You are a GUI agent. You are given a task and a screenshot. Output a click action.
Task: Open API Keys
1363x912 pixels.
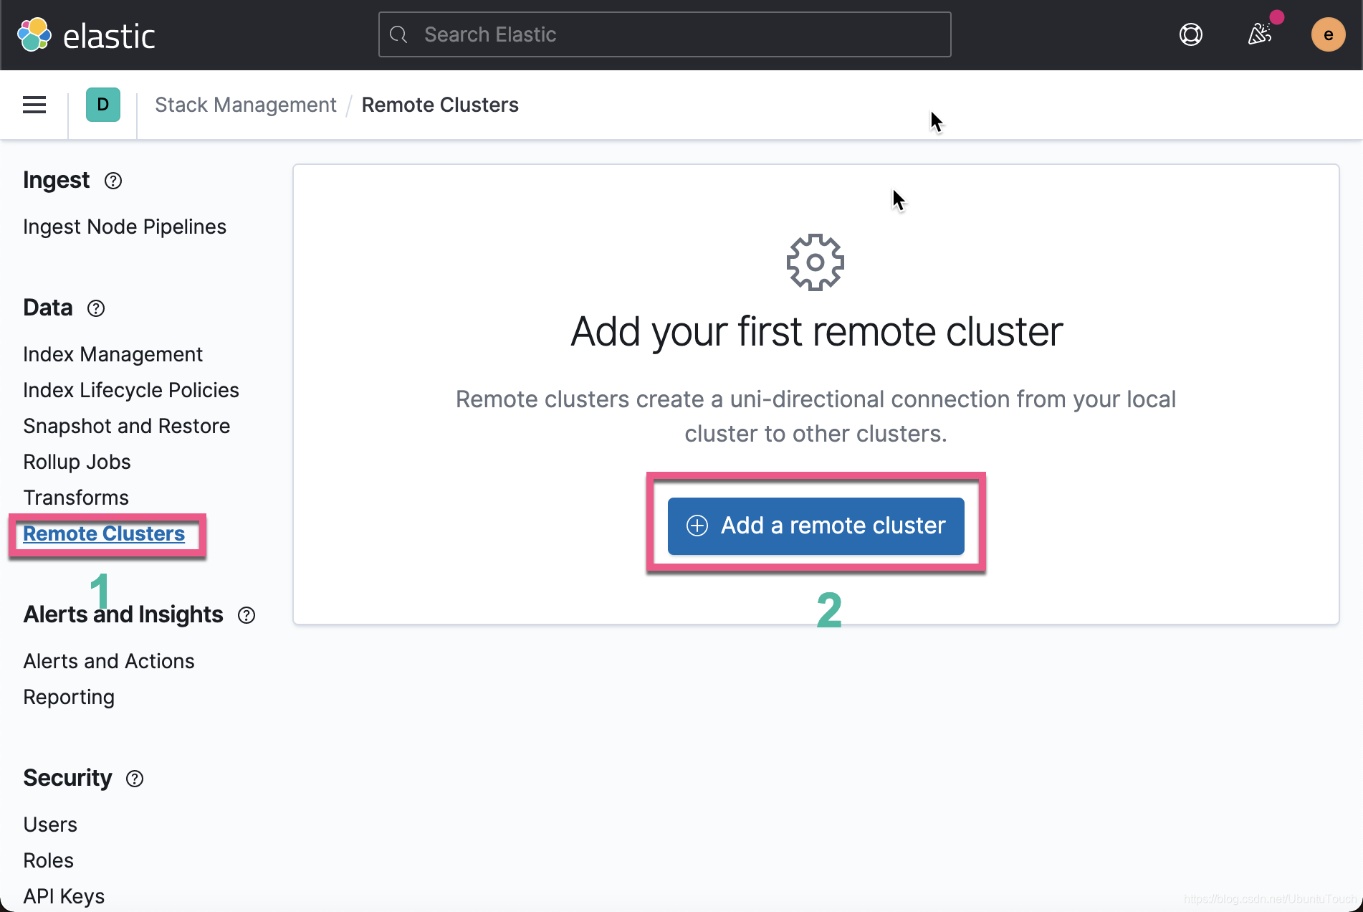point(64,896)
